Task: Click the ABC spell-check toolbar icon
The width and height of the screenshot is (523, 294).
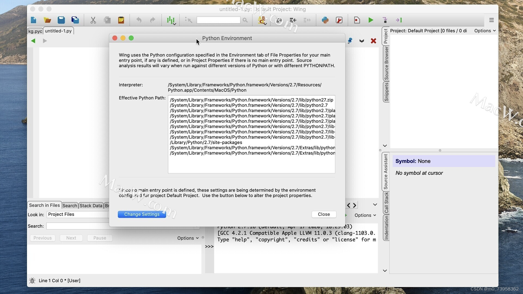Action: pyautogui.click(x=262, y=20)
